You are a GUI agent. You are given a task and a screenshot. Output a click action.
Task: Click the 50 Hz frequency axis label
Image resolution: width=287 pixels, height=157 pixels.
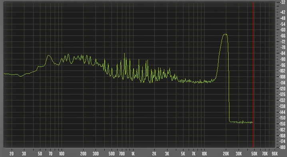(x=40, y=154)
